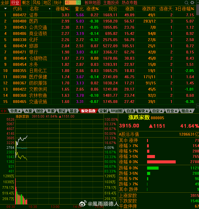Screen dimensions: 199x209
Task: Select the 自选 bottom tab
Action: tap(130, 111)
